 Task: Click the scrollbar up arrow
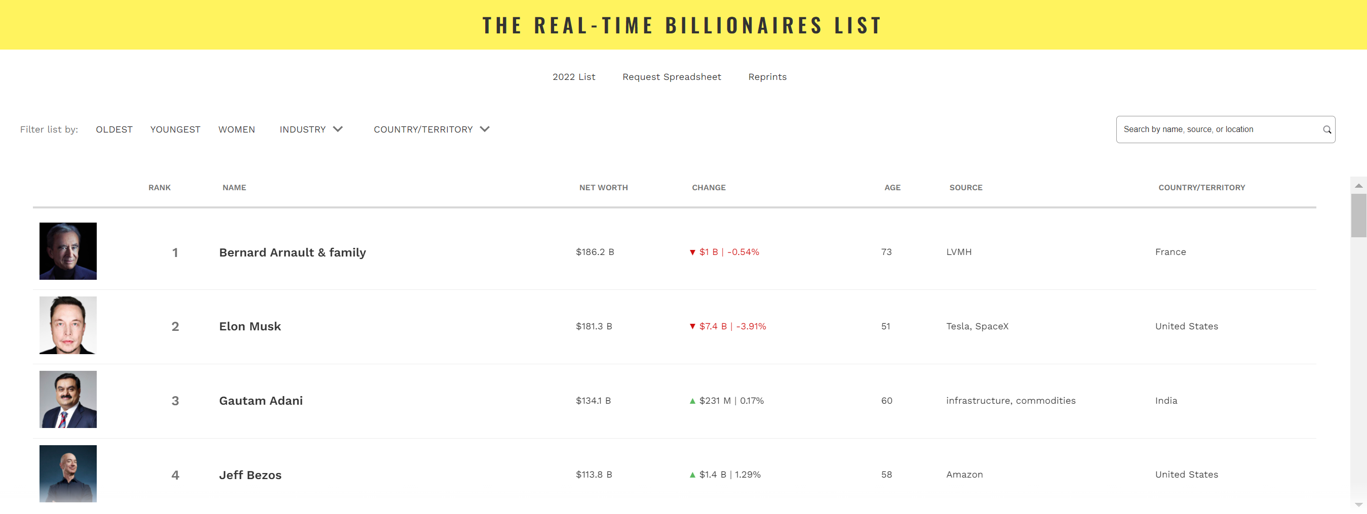click(1358, 186)
